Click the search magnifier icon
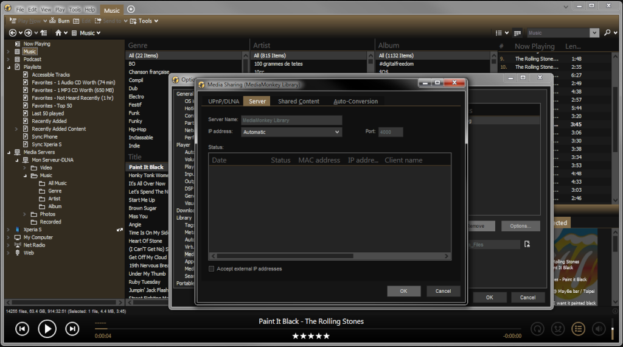Viewport: 623px width, 347px height. click(607, 33)
